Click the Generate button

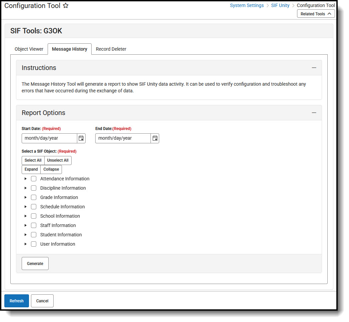(35, 263)
